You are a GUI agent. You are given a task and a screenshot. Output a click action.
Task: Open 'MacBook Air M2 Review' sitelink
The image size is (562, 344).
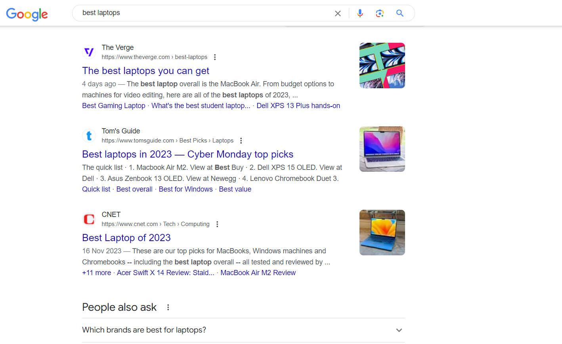[258, 273]
